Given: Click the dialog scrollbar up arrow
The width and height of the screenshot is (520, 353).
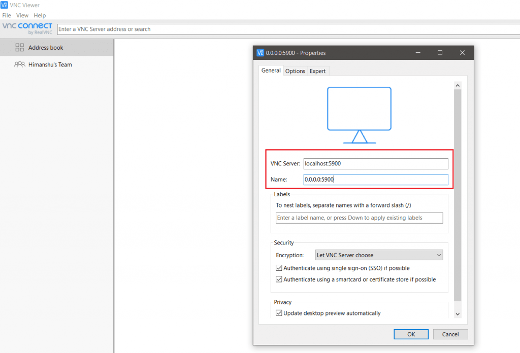Looking at the screenshot, I should [458, 85].
